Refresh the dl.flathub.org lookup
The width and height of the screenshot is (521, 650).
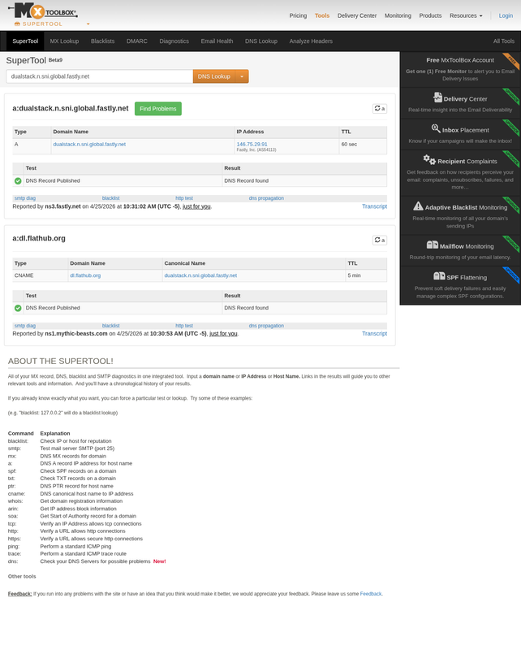(380, 240)
